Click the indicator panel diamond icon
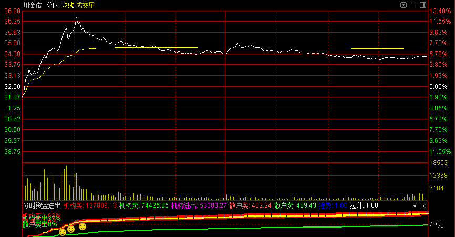 coord(423,205)
